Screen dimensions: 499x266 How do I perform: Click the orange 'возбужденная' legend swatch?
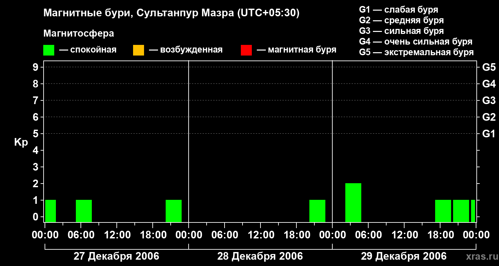pyautogui.click(x=138, y=50)
